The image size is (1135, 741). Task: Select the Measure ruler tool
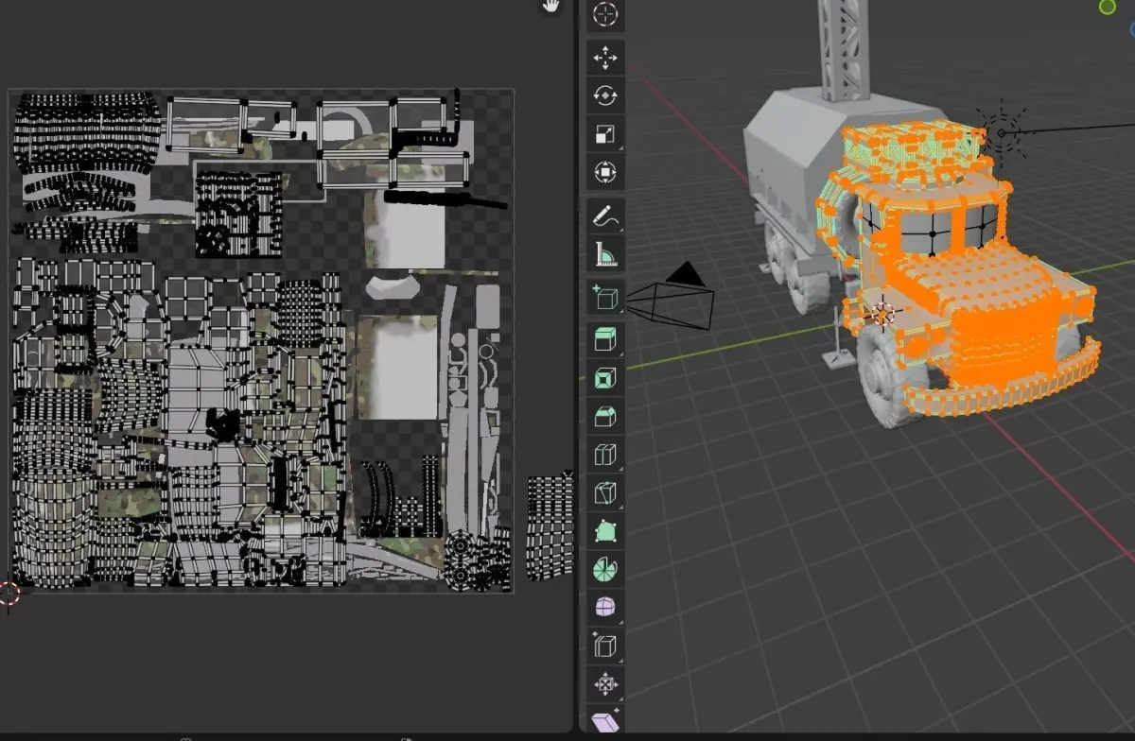(x=605, y=254)
